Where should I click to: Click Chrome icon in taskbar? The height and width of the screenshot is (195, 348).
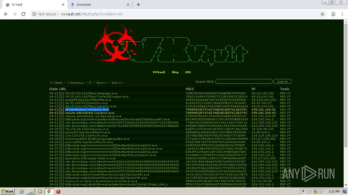tap(49, 191)
